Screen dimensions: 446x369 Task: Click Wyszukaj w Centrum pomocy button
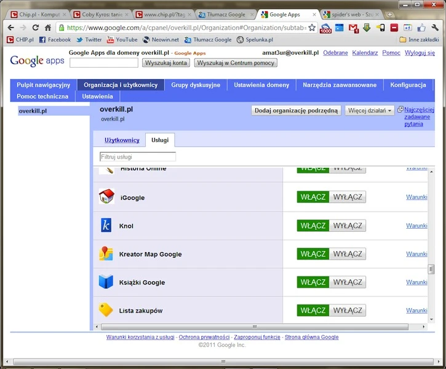coord(236,63)
